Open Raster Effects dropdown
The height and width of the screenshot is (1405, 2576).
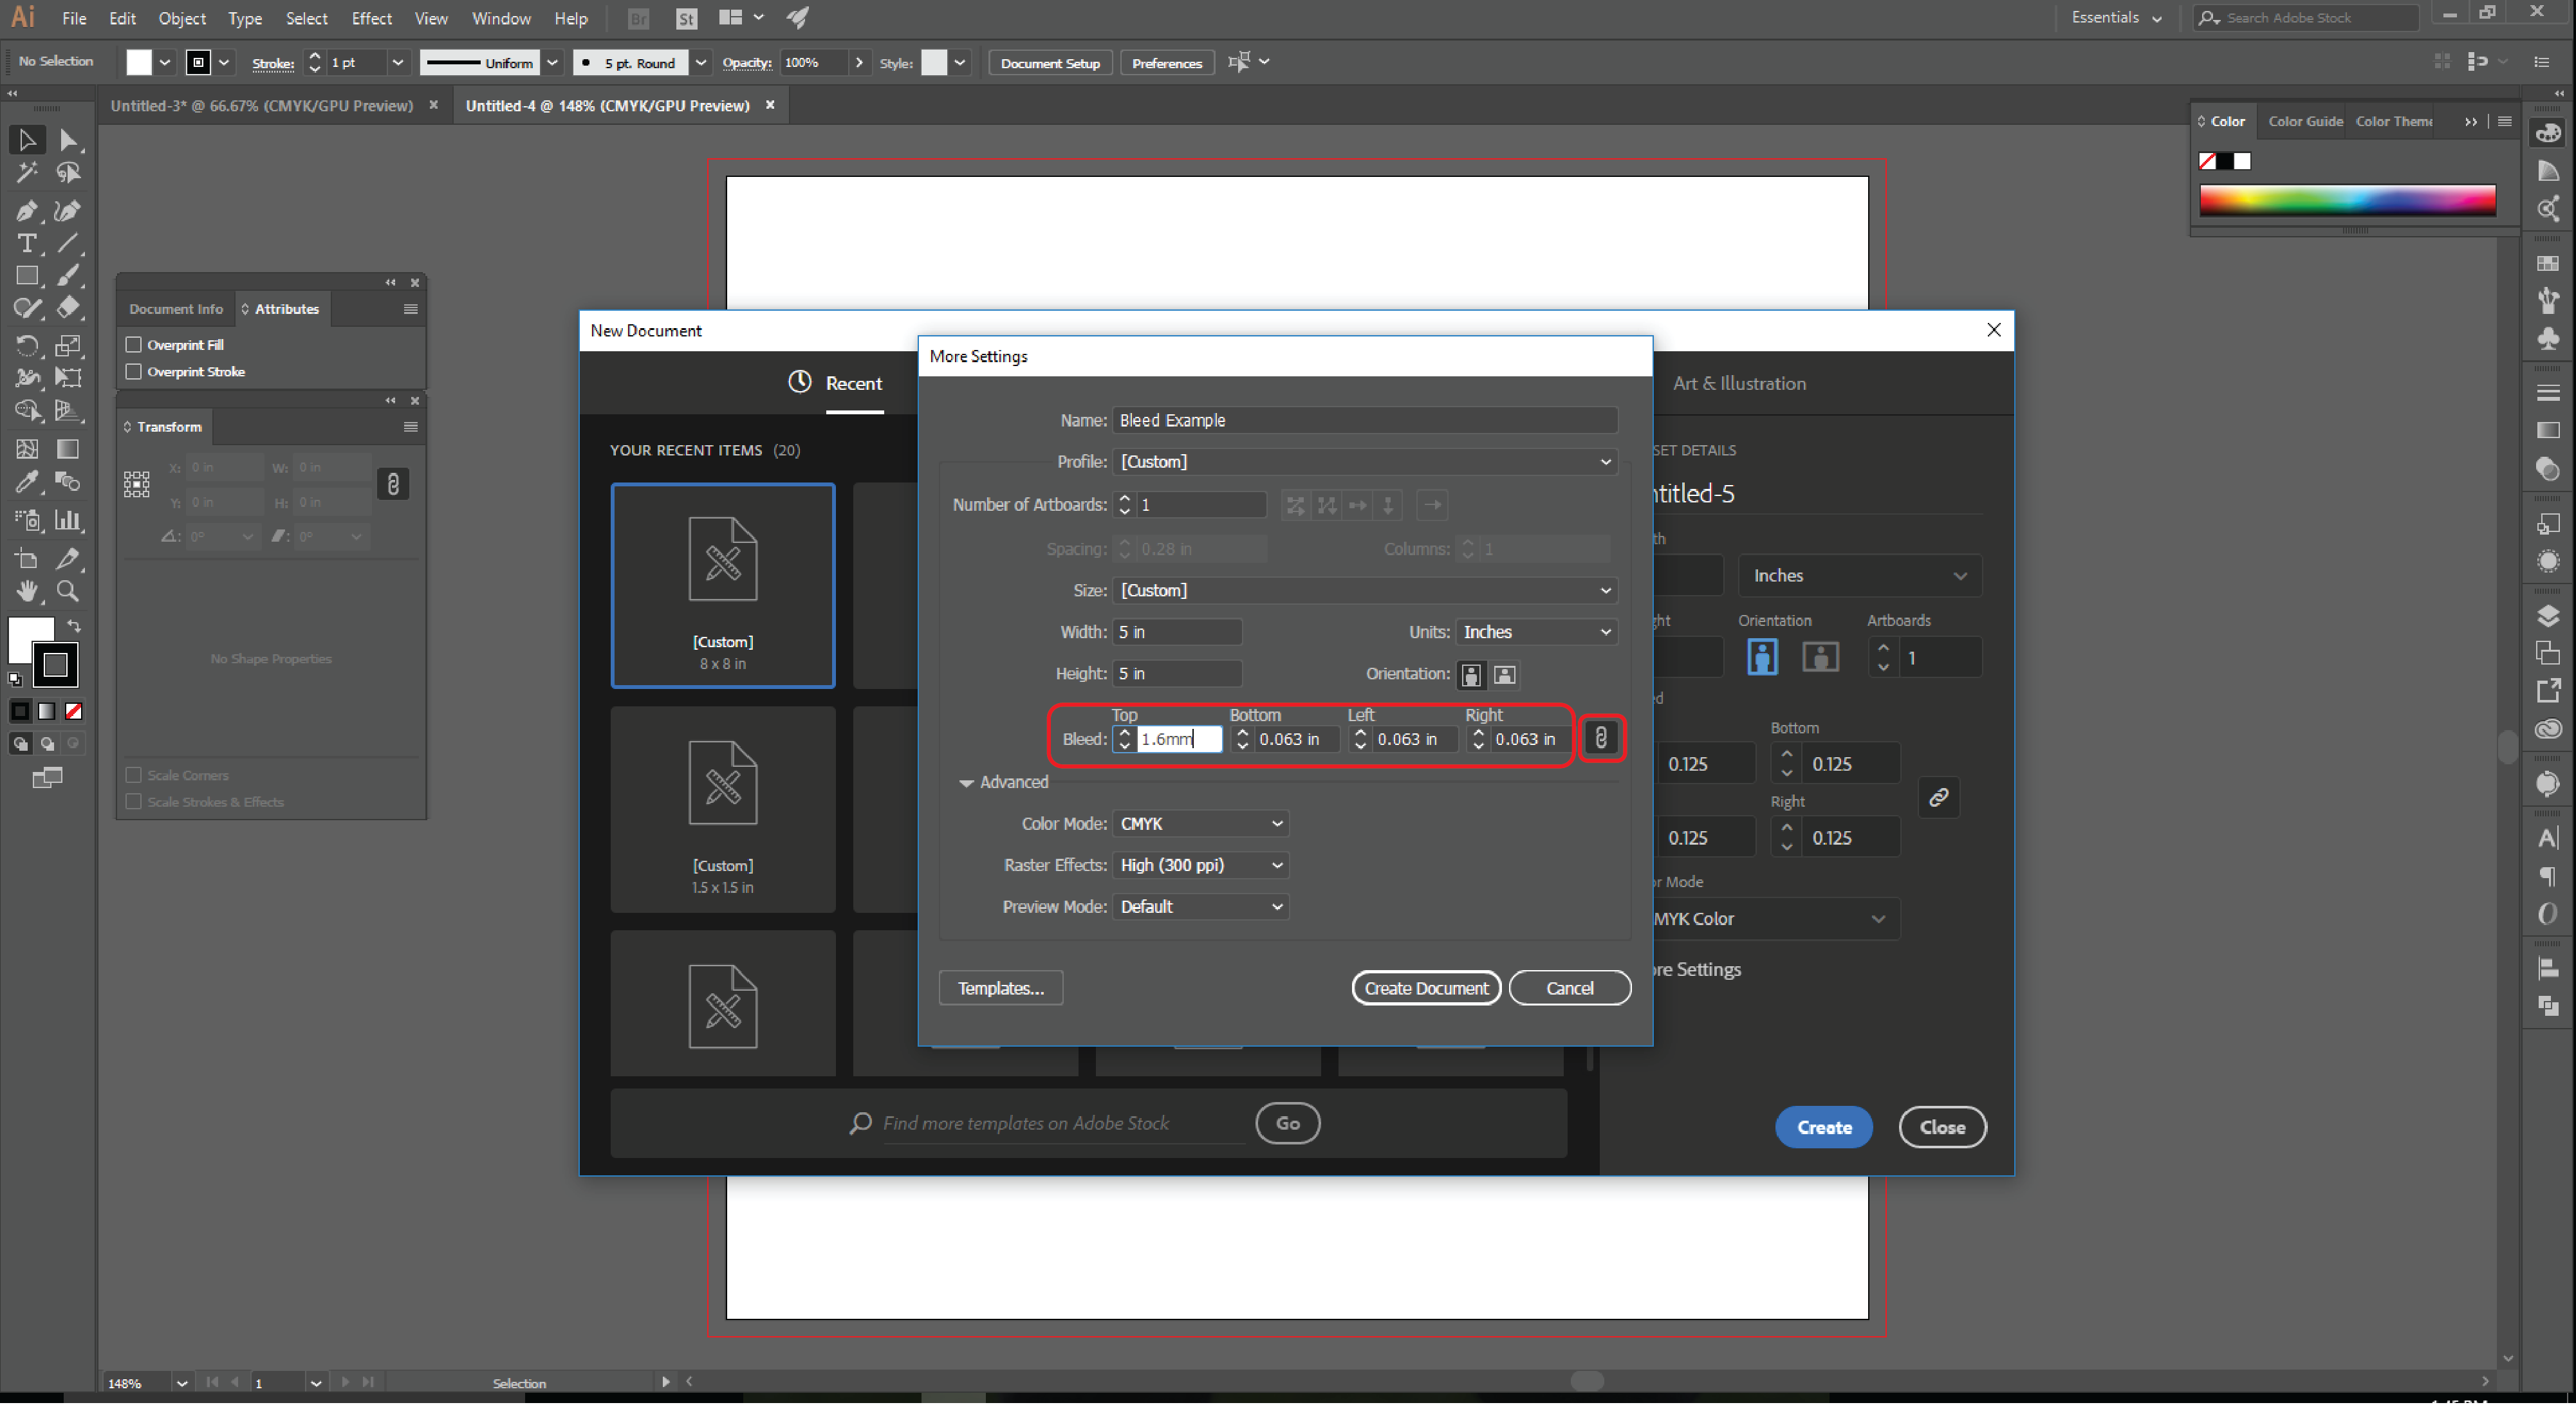pos(1201,866)
